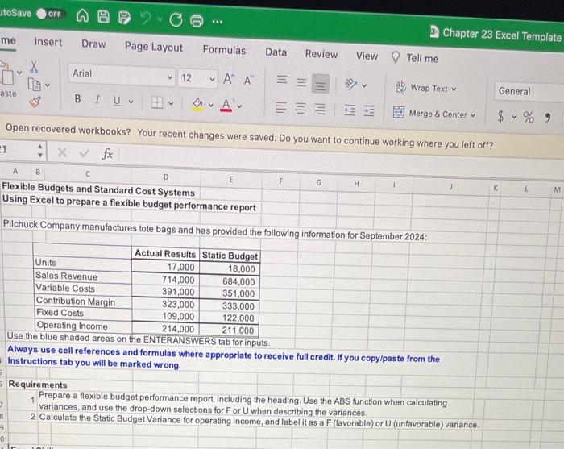
Task: Toggle Italic formatting
Action: (97, 100)
